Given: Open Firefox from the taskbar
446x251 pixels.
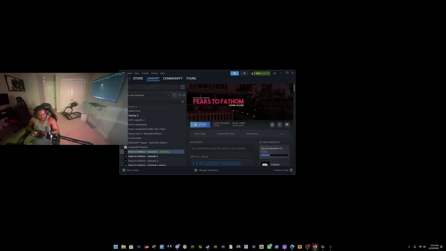Looking at the screenshot, I should pos(315,247).
